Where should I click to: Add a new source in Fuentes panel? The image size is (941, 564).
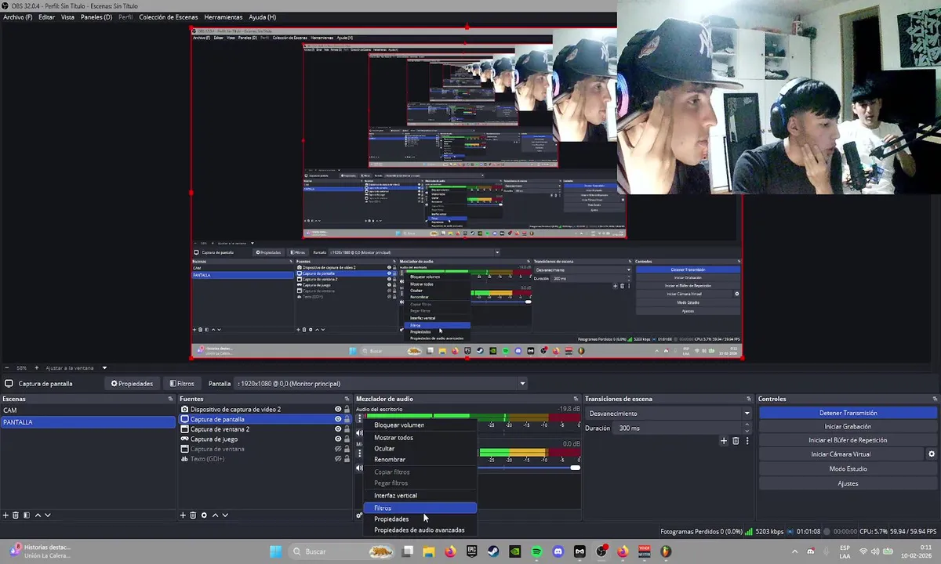click(183, 515)
